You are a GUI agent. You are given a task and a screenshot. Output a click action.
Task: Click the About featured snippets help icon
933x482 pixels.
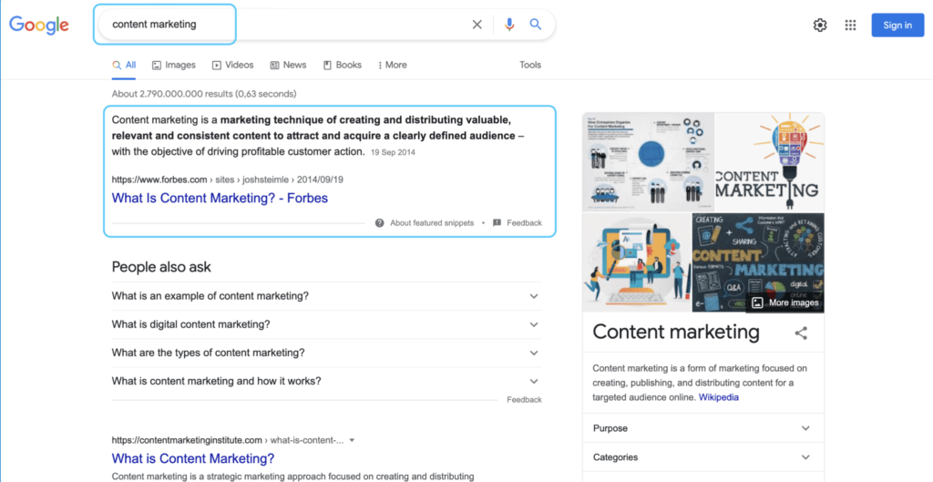(x=379, y=223)
